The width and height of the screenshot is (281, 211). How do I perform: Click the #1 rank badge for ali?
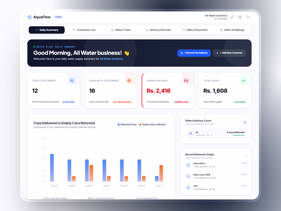(191, 134)
